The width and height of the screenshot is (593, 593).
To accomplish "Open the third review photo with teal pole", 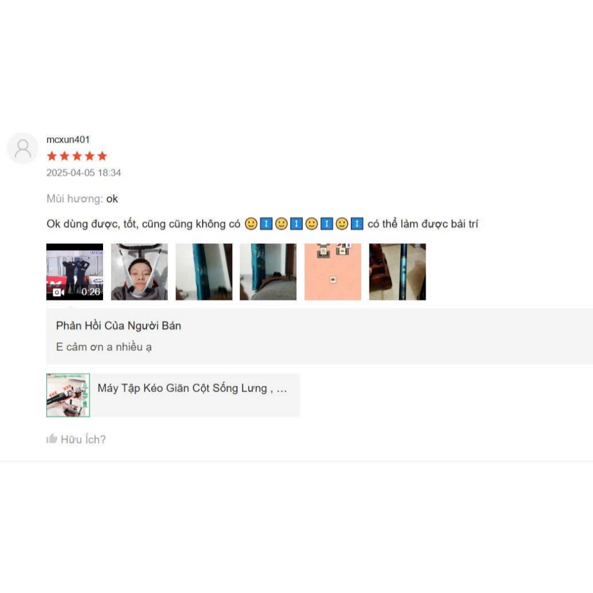I will tap(204, 272).
